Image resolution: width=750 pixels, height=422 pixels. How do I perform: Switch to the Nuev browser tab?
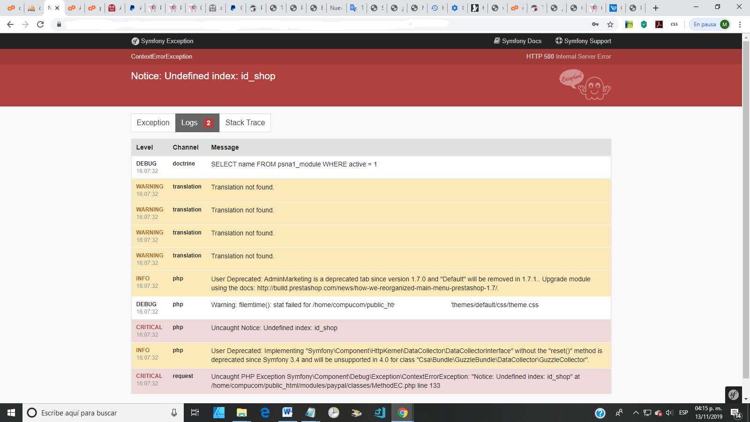point(337,8)
